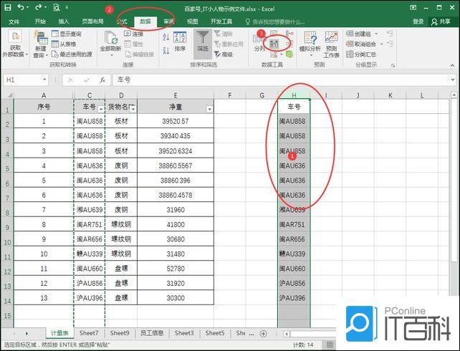Open the filter dropdown on 货物名称 header

point(133,108)
